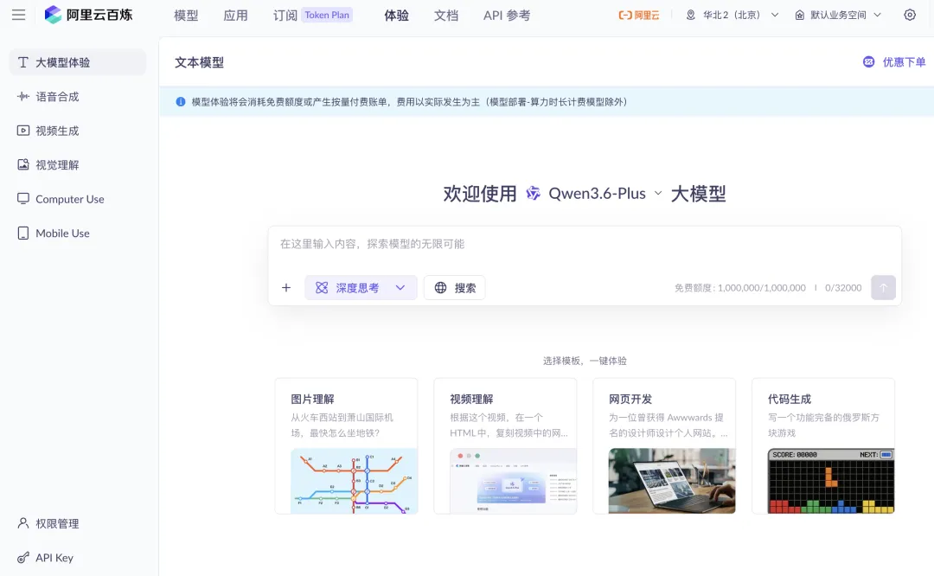Viewport: 934px width, 576px height.
Task: Click the 优惠下单 coupon icon
Action: 868,62
